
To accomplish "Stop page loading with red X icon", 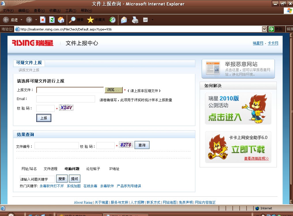I will (43, 20).
